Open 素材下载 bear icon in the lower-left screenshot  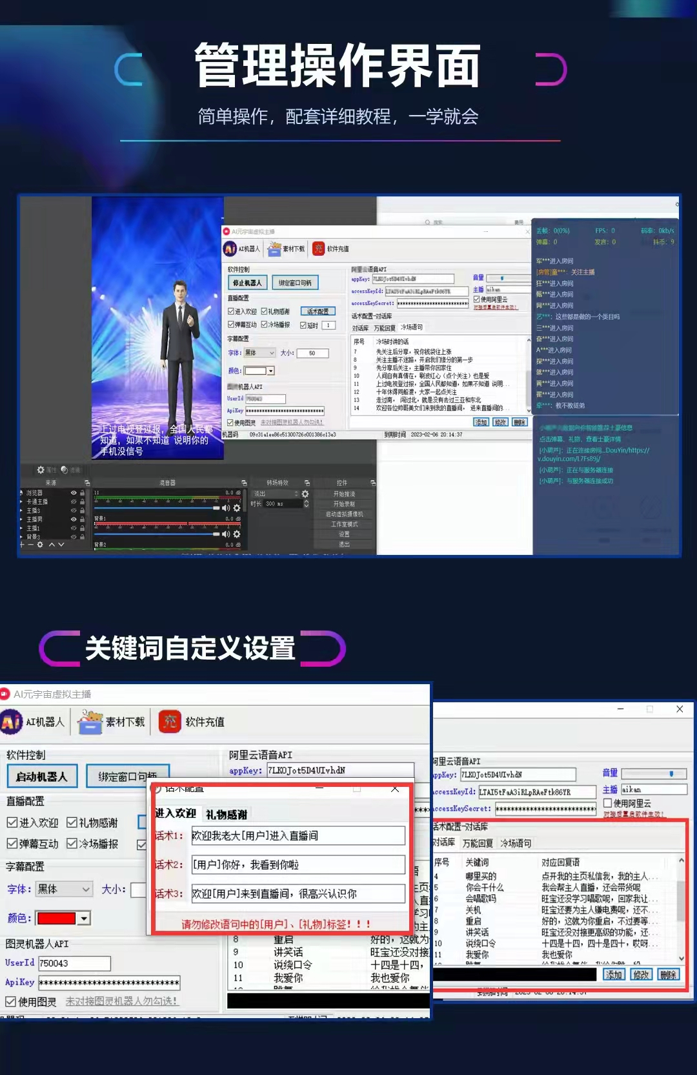(90, 722)
